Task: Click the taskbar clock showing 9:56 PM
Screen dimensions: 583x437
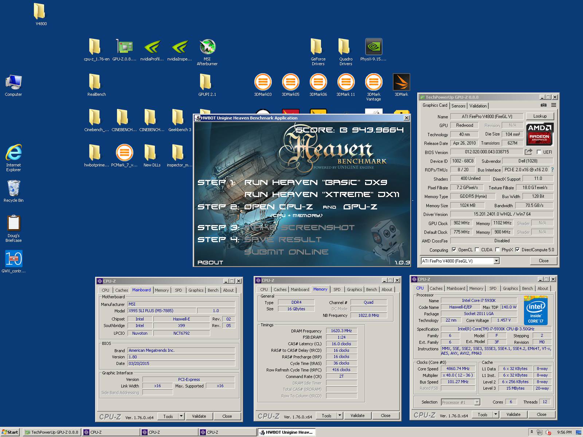Action: point(564,432)
